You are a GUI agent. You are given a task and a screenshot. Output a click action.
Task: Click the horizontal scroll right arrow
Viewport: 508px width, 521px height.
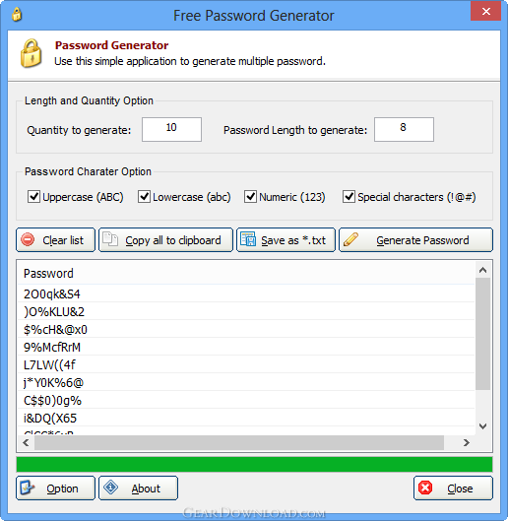coord(466,442)
